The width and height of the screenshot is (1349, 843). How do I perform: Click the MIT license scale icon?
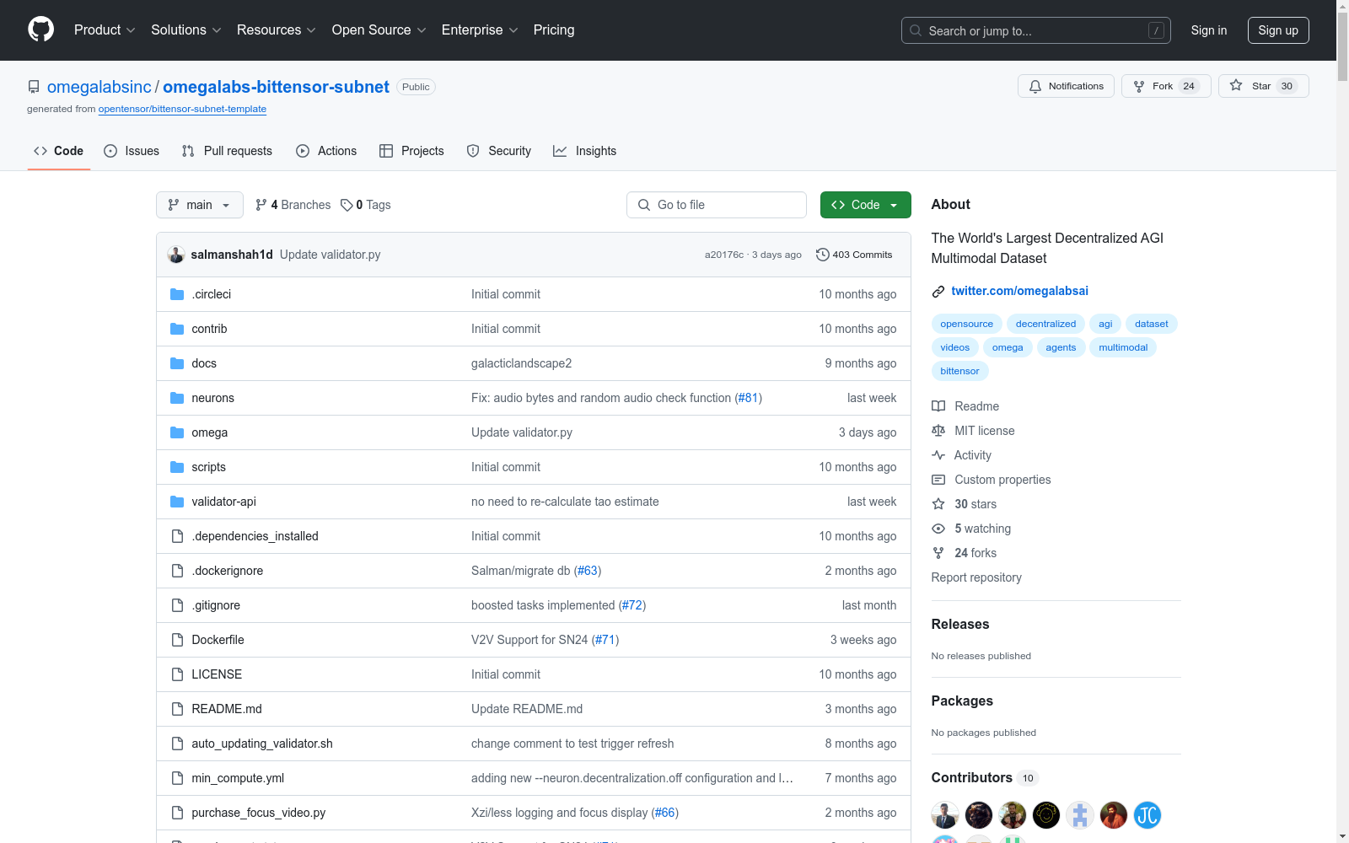click(x=938, y=431)
